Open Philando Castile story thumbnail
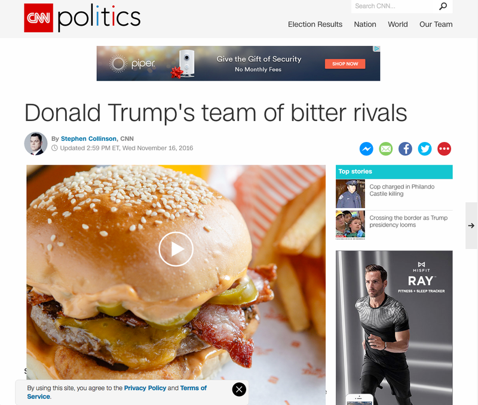Viewport: 478px width, 405px height. (350, 194)
